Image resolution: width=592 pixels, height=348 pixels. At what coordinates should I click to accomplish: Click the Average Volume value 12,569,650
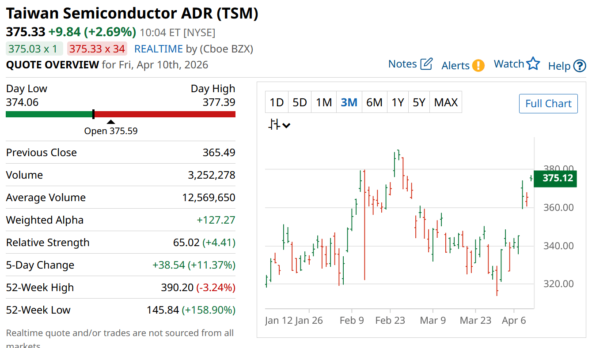click(x=209, y=198)
